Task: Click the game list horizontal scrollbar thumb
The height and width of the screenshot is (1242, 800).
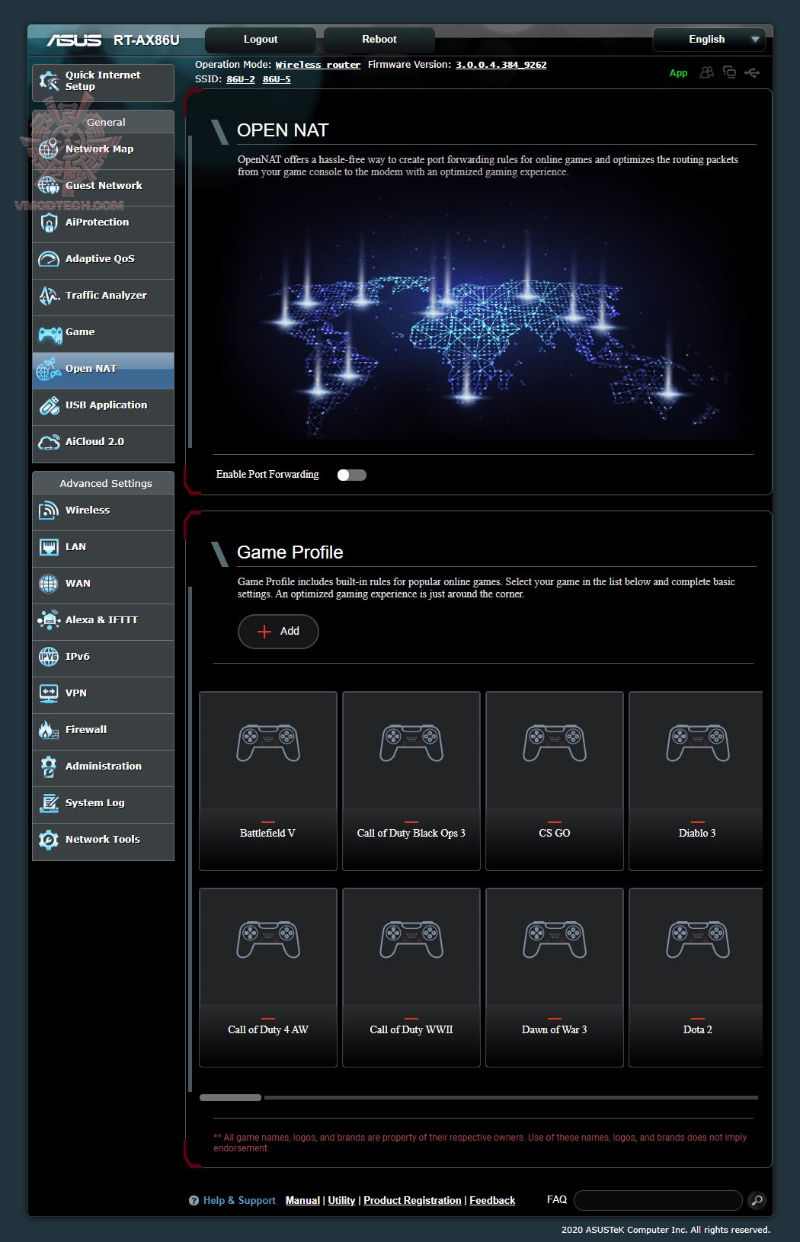Action: (230, 1098)
